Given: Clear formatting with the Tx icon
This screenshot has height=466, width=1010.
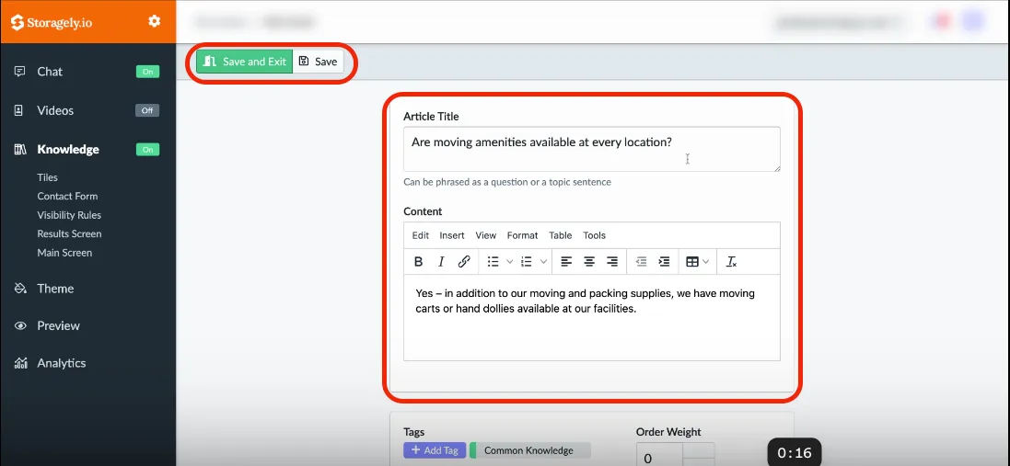Looking at the screenshot, I should pos(732,262).
